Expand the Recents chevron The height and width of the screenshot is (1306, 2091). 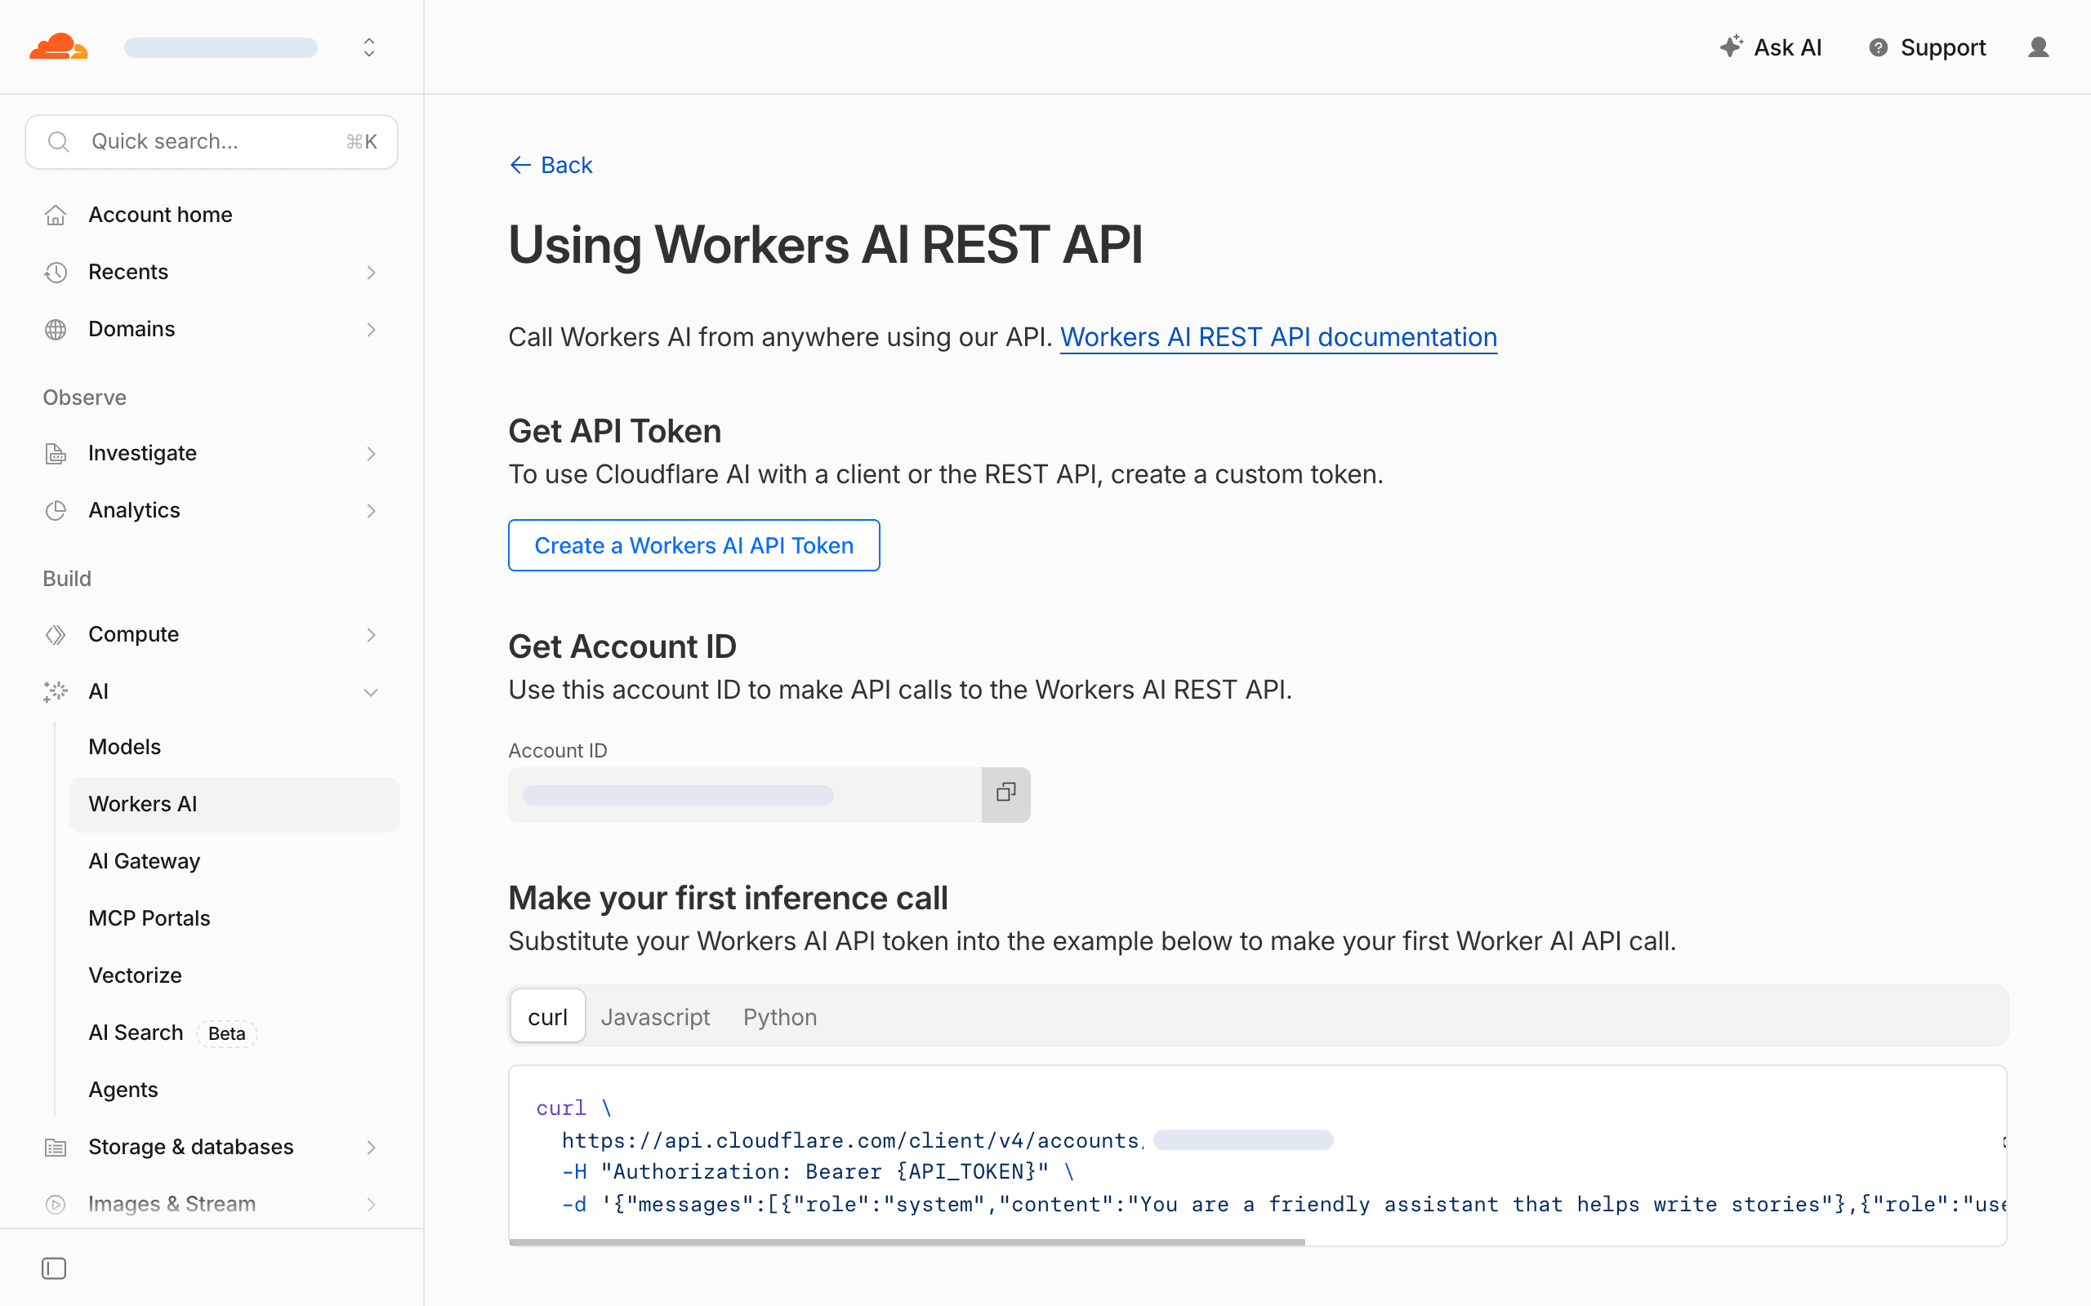click(x=371, y=273)
